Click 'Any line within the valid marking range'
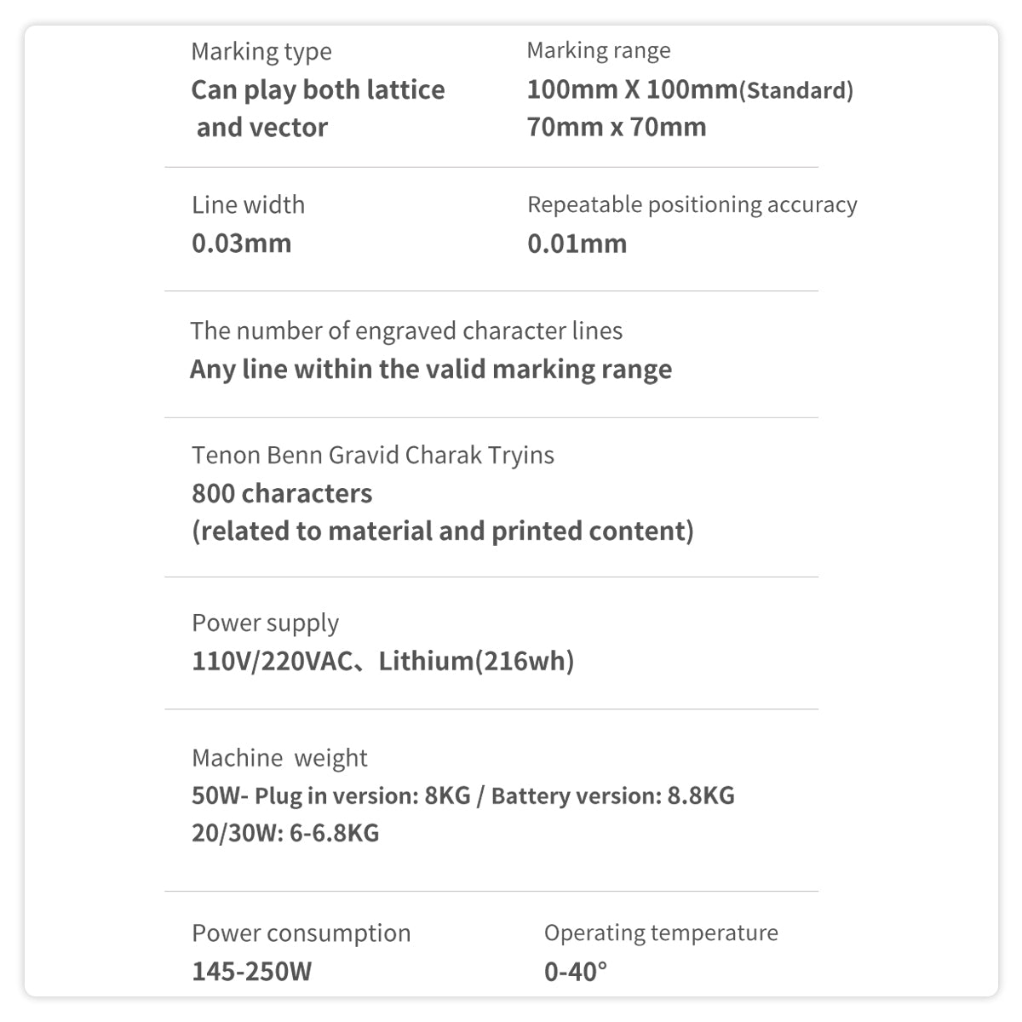Screen dimensions: 1022x1022 [x=431, y=370]
